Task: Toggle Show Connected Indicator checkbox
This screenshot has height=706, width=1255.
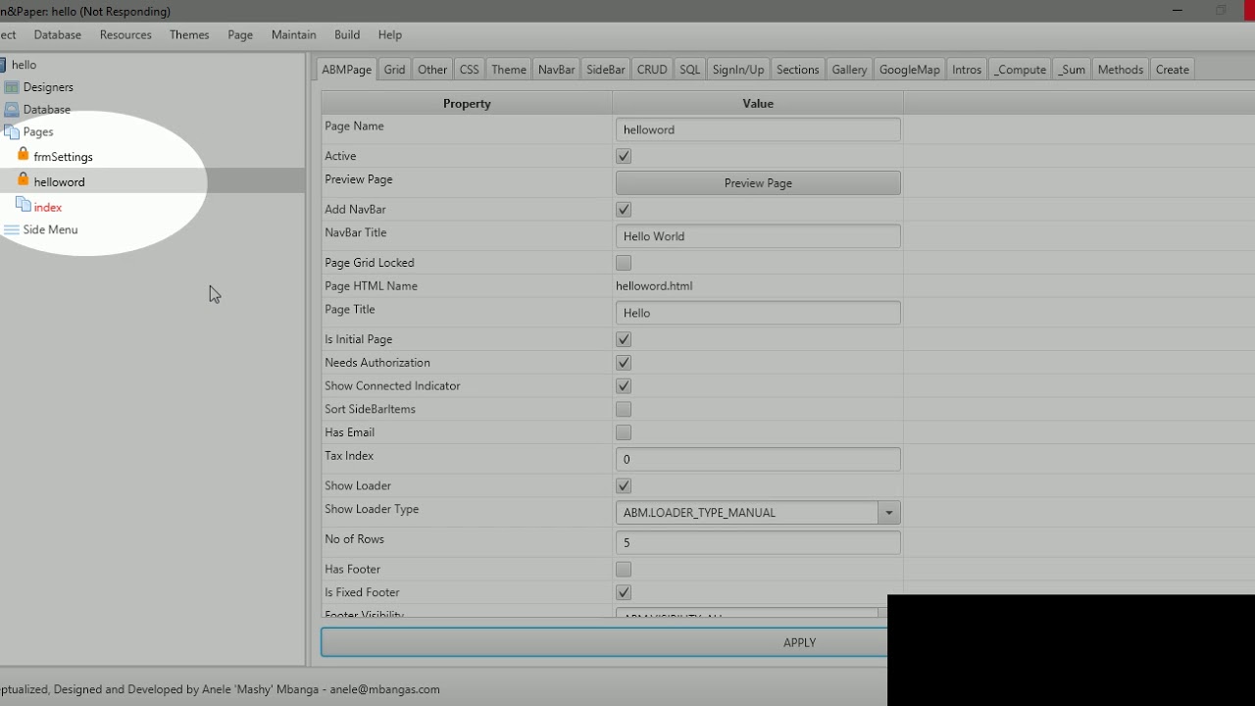Action: pyautogui.click(x=624, y=386)
